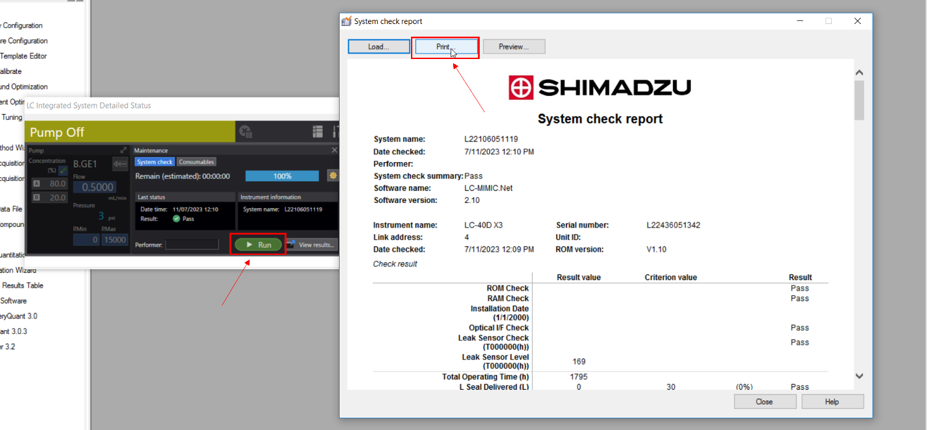Click the Shimadzu logo in the report
Image resolution: width=927 pixels, height=430 pixels.
(x=600, y=87)
